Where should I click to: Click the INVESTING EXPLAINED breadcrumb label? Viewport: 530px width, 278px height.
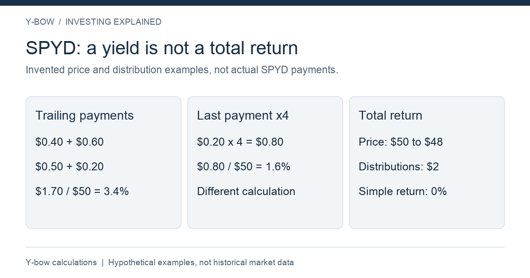coord(113,22)
